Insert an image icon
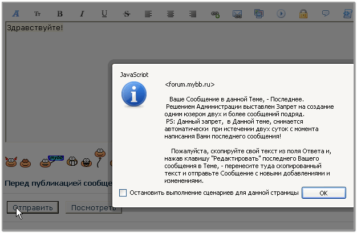The image size is (357, 233). 259,14
